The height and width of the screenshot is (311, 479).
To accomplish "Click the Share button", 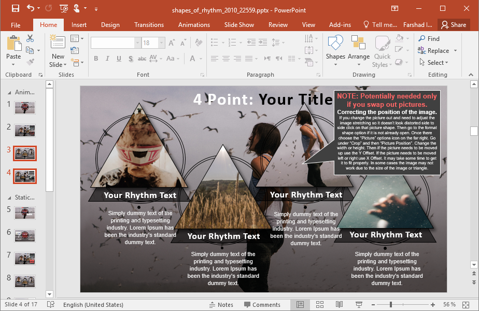I will tap(453, 25).
